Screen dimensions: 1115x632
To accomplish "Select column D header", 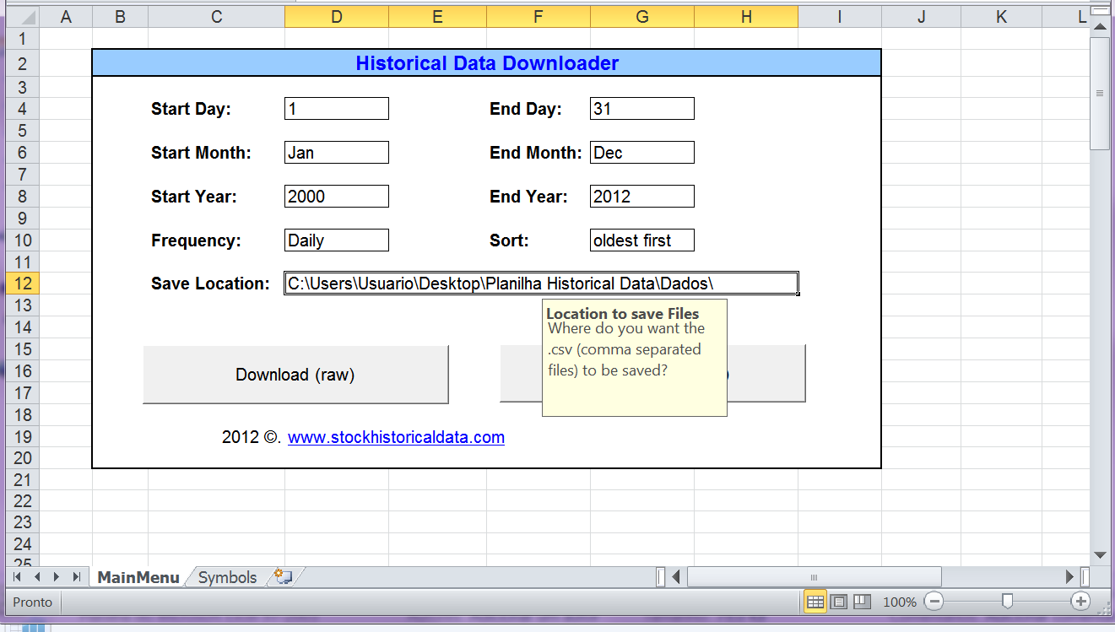I will point(337,16).
